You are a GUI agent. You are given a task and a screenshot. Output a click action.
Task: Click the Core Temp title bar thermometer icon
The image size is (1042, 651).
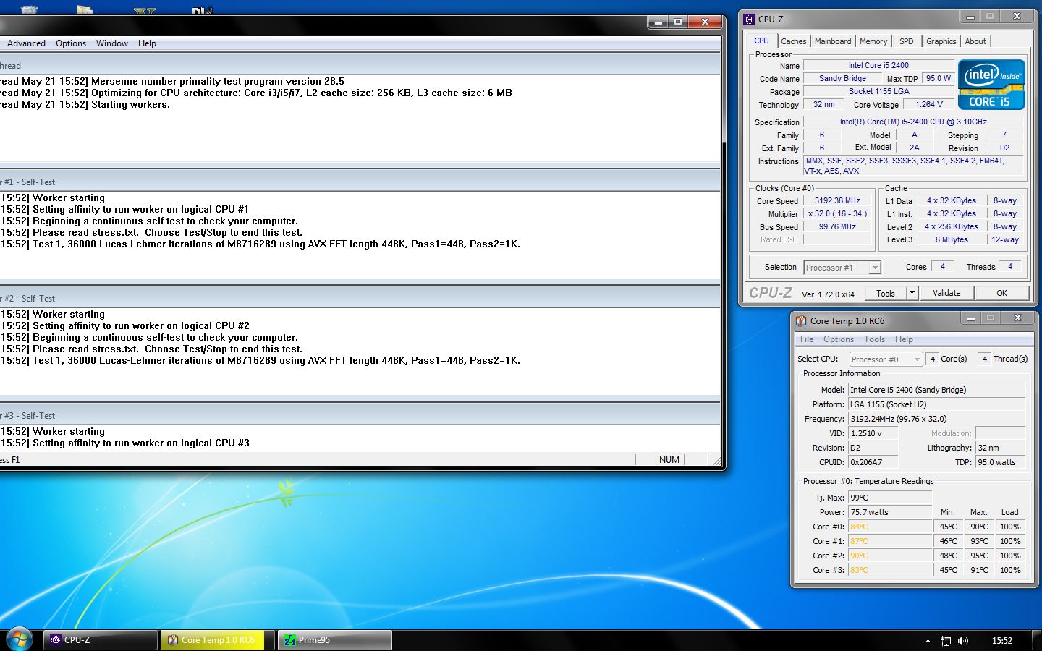pos(801,320)
